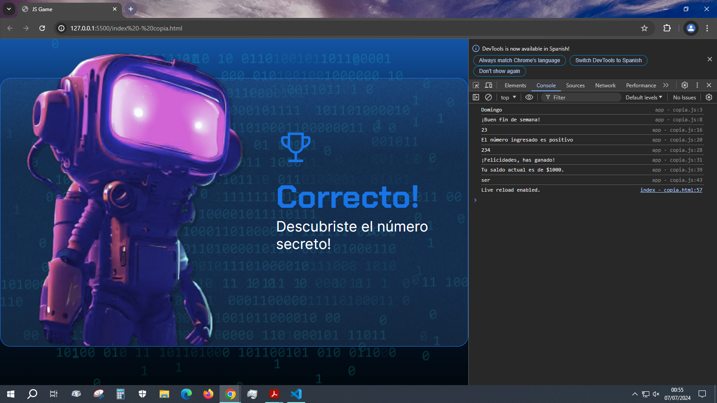Open a new tab
The height and width of the screenshot is (403, 717).
tap(130, 9)
